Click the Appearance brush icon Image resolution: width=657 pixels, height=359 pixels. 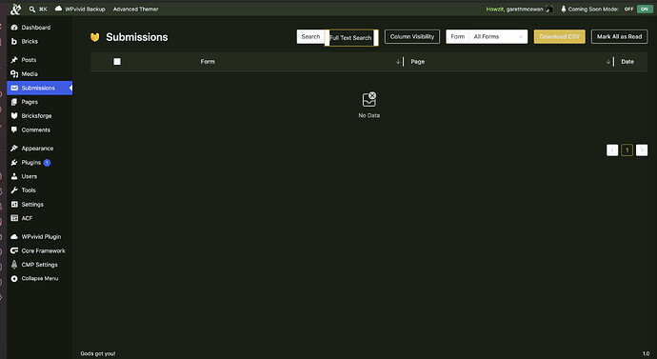tap(14, 149)
